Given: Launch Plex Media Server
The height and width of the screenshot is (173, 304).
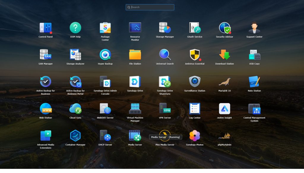Looking at the screenshot, I should pyautogui.click(x=165, y=136).
